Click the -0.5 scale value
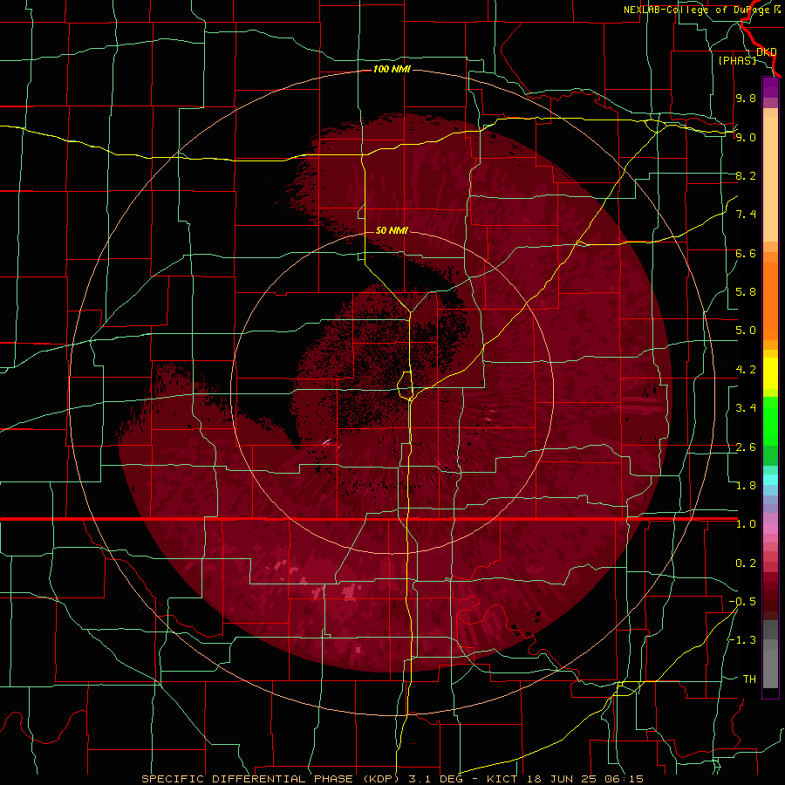 click(x=742, y=602)
